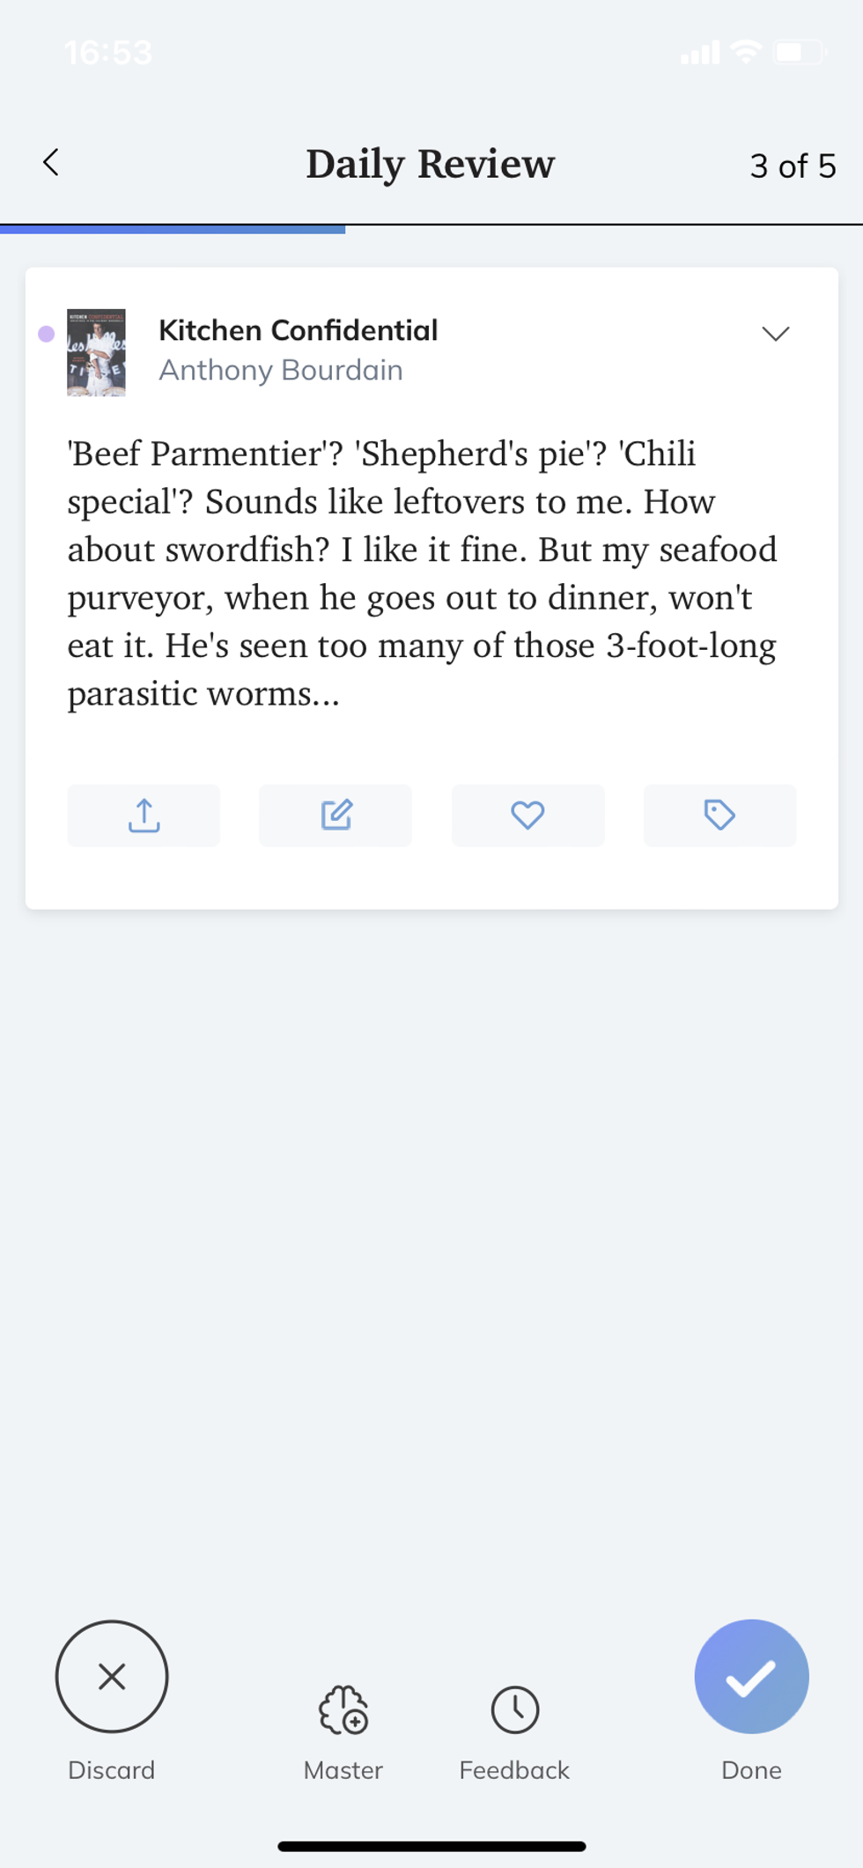Tap the back arrow icon
Viewport: 863px width, 1868px height.
51,163
